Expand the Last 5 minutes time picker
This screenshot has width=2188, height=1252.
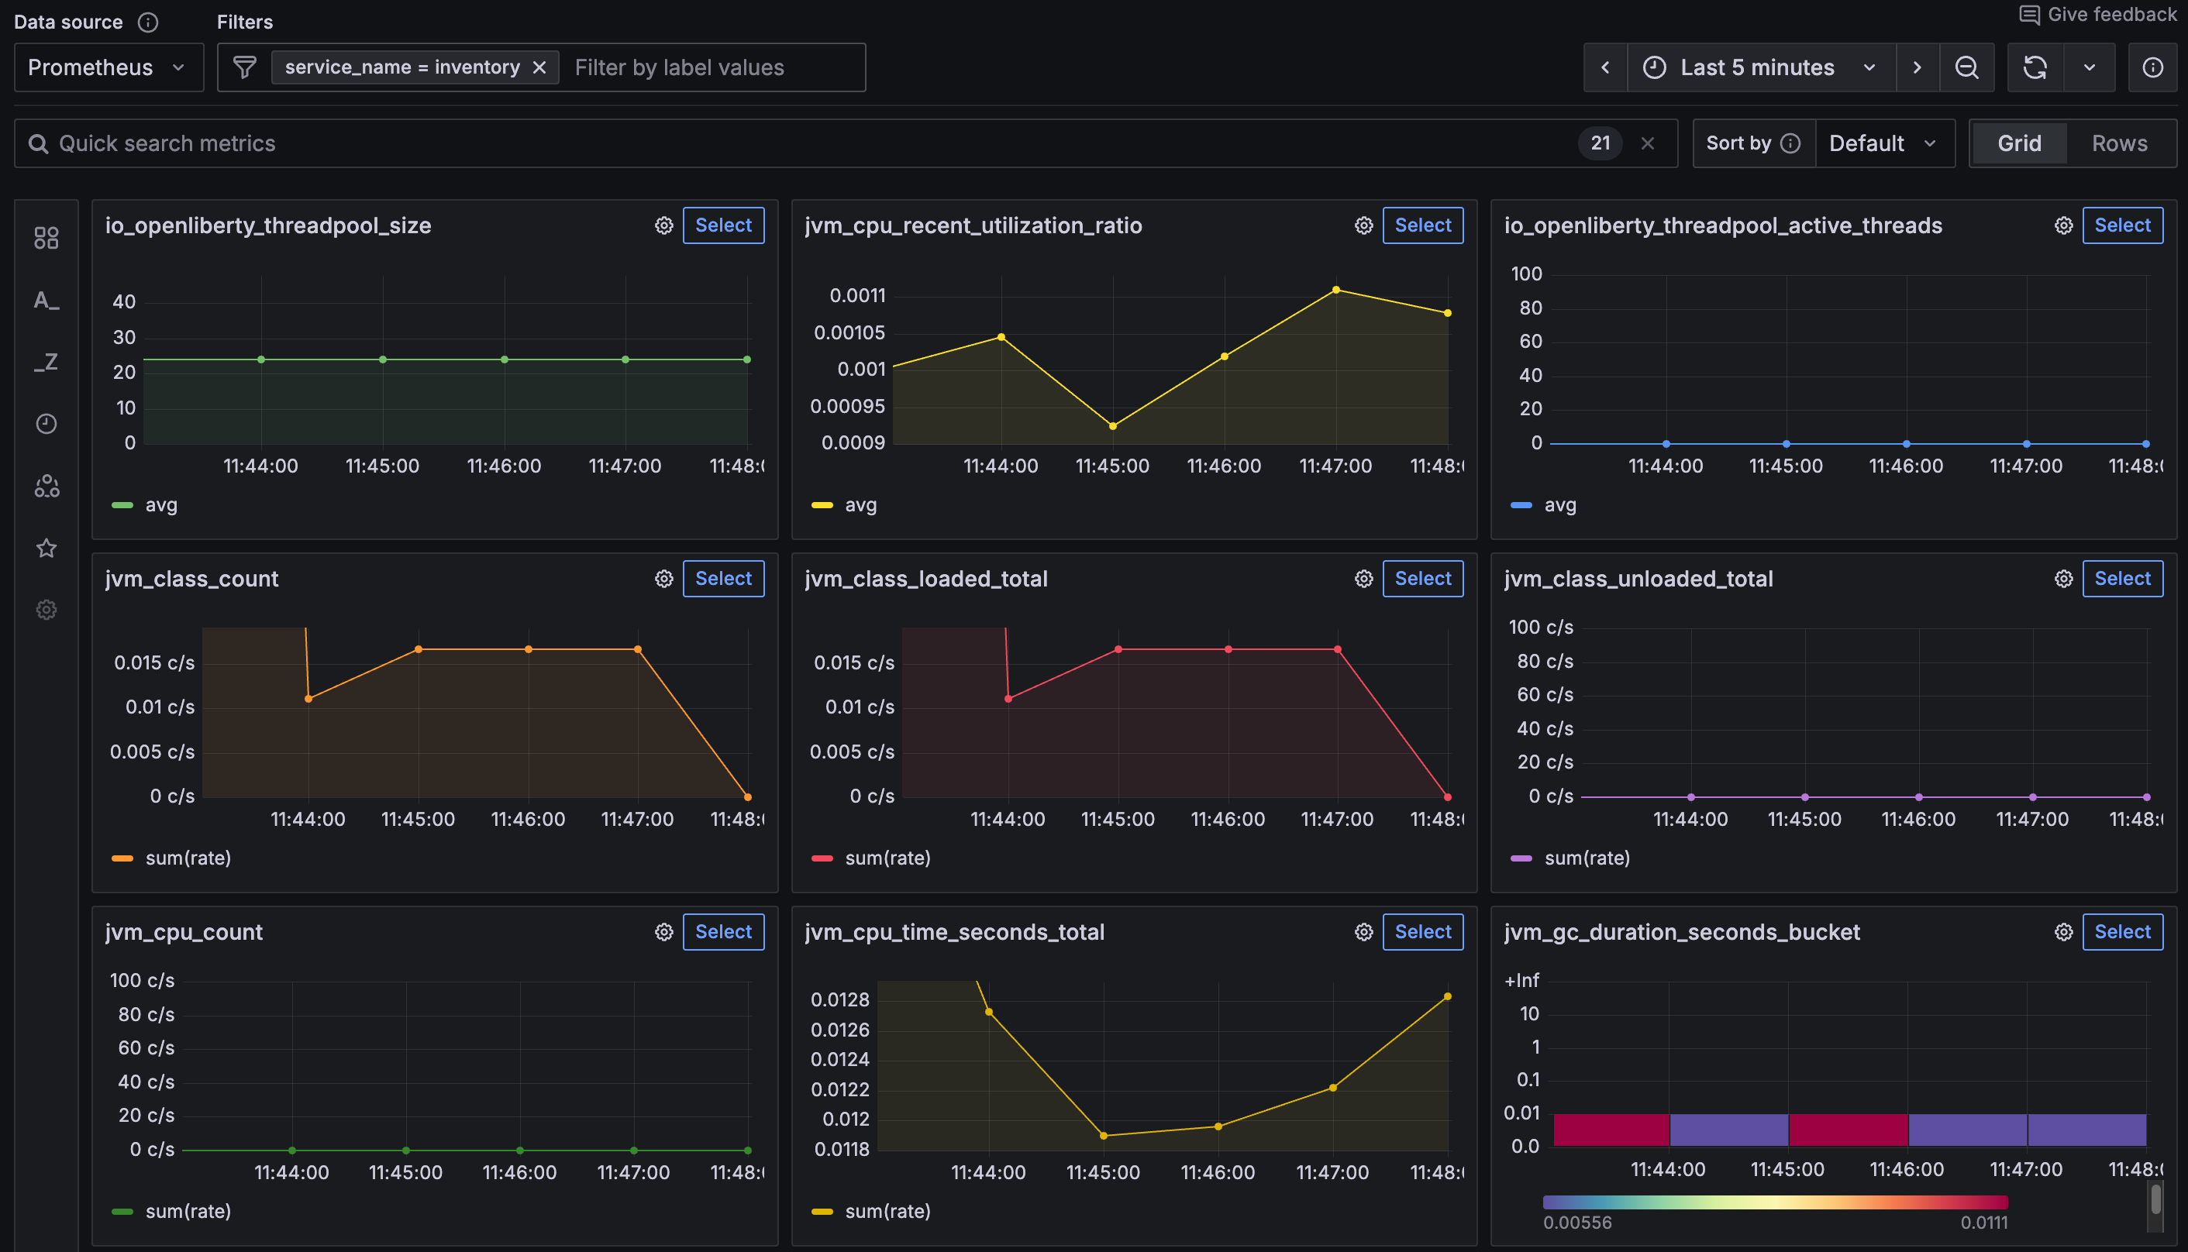(x=1758, y=67)
